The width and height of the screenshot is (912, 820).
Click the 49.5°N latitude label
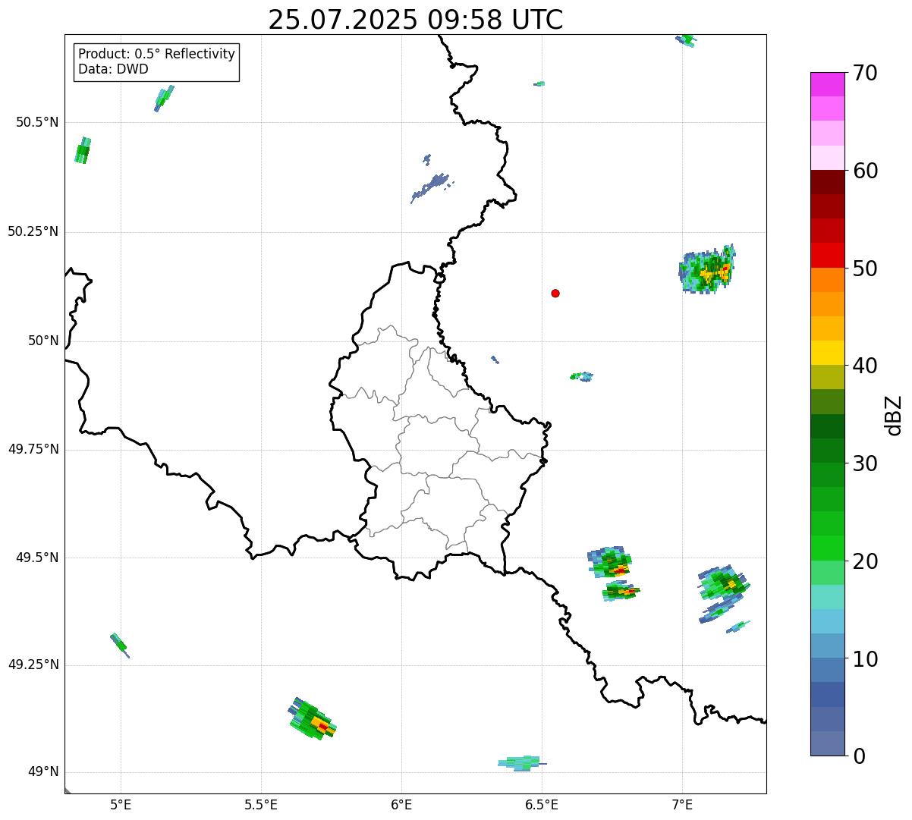point(37,558)
